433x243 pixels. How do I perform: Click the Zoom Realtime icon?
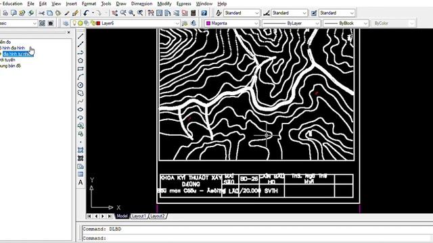[123, 13]
